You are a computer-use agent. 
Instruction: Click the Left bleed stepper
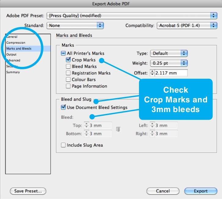click(152, 125)
